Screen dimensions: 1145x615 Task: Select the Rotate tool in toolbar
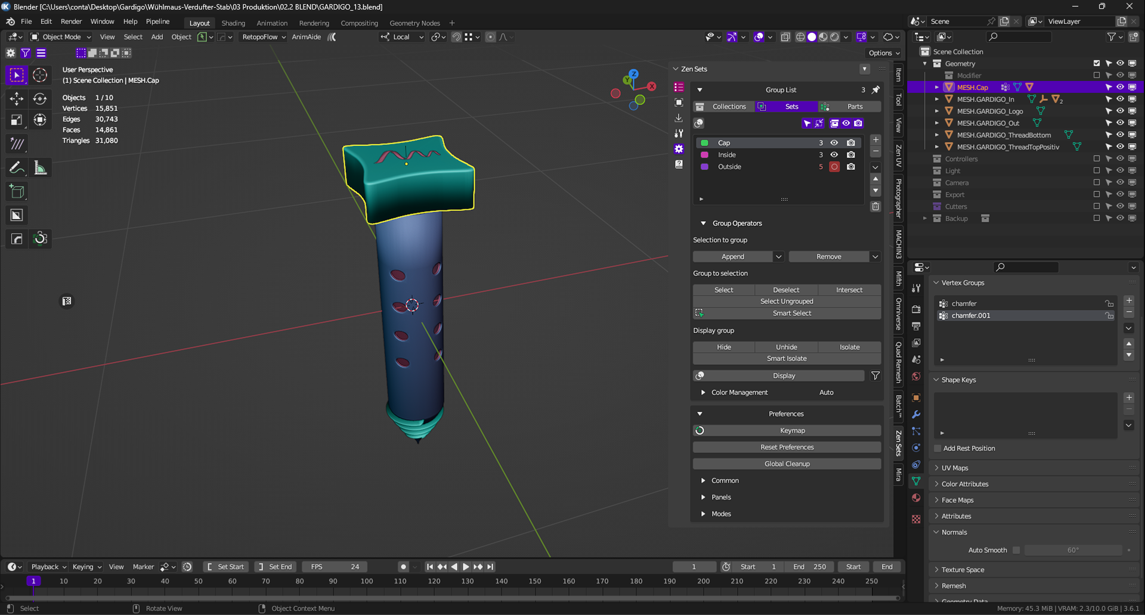pyautogui.click(x=40, y=99)
